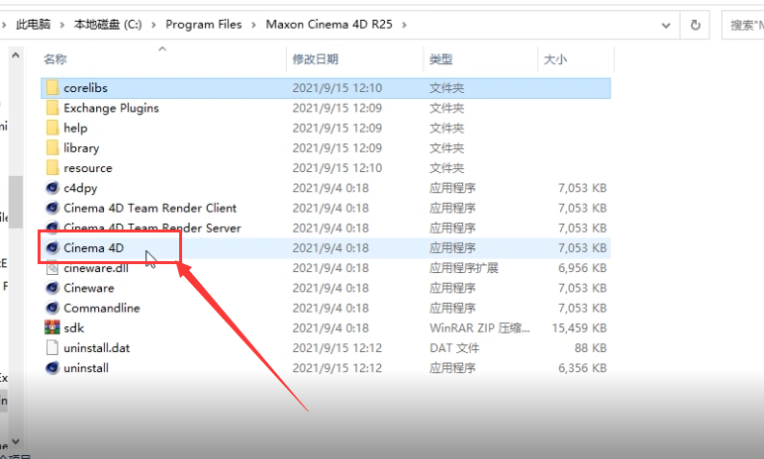Click the cineware.dll file icon
Screen dimensions: 764x459
point(52,267)
